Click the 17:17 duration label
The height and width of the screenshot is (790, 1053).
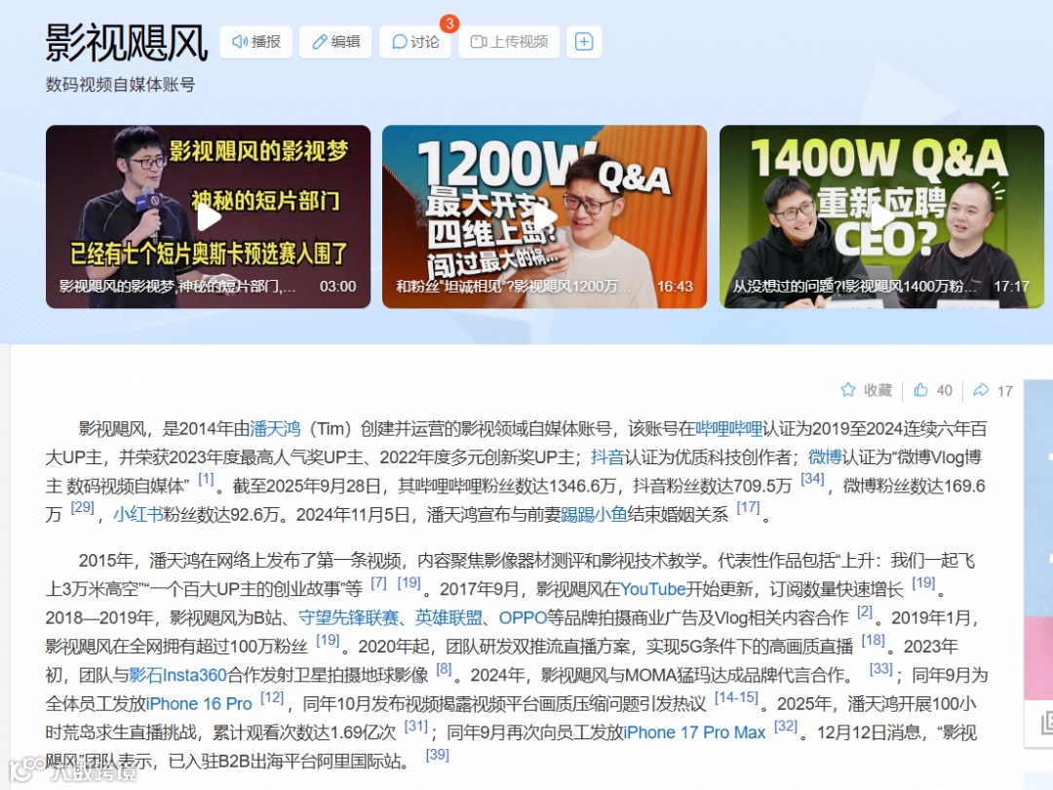(1011, 286)
